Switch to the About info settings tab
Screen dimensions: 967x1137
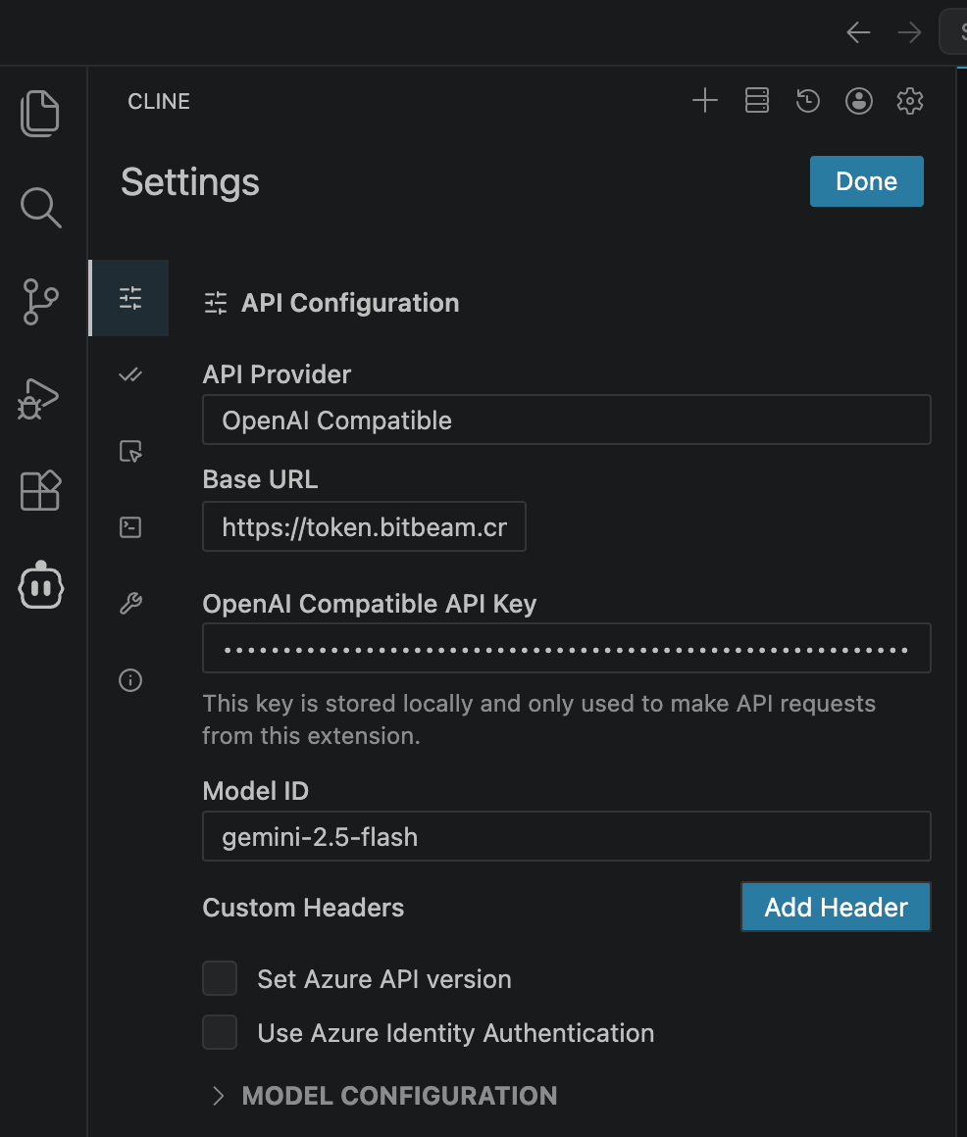click(x=130, y=680)
